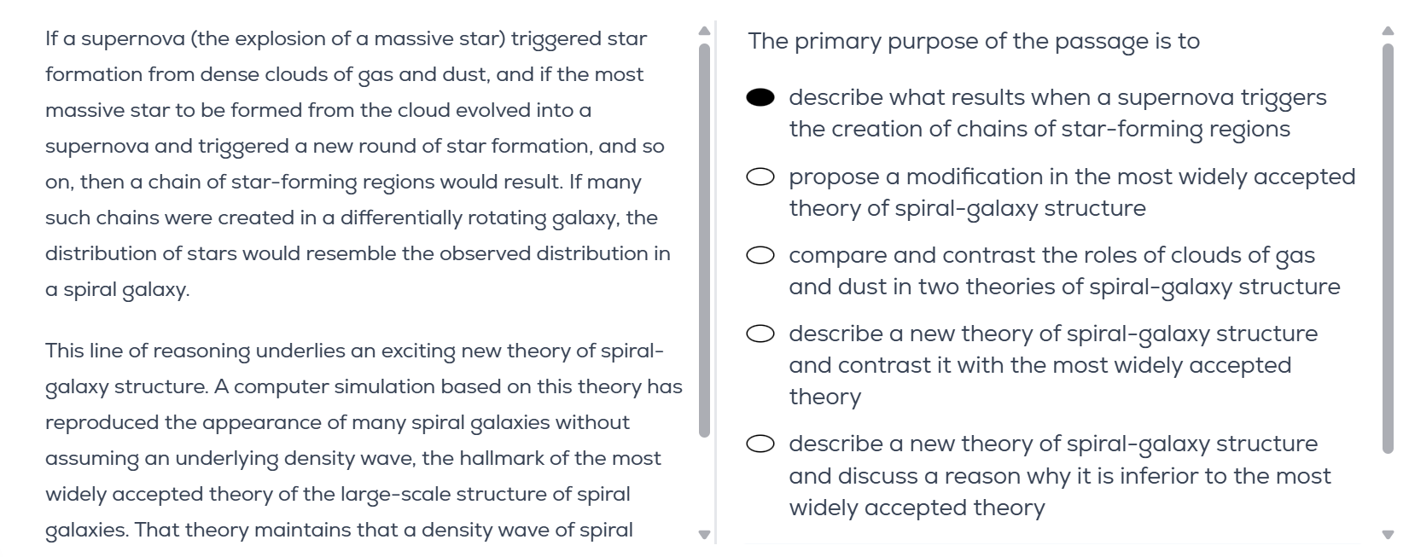The height and width of the screenshot is (557, 1409).
Task: Click passage scrollbar track below the thumb
Action: [x=704, y=486]
